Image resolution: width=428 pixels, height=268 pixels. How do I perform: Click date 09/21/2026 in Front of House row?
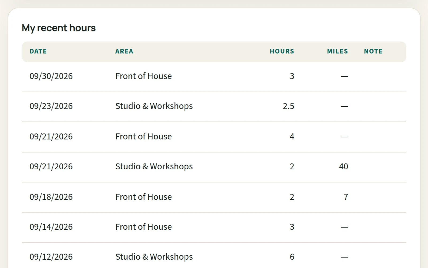click(51, 137)
